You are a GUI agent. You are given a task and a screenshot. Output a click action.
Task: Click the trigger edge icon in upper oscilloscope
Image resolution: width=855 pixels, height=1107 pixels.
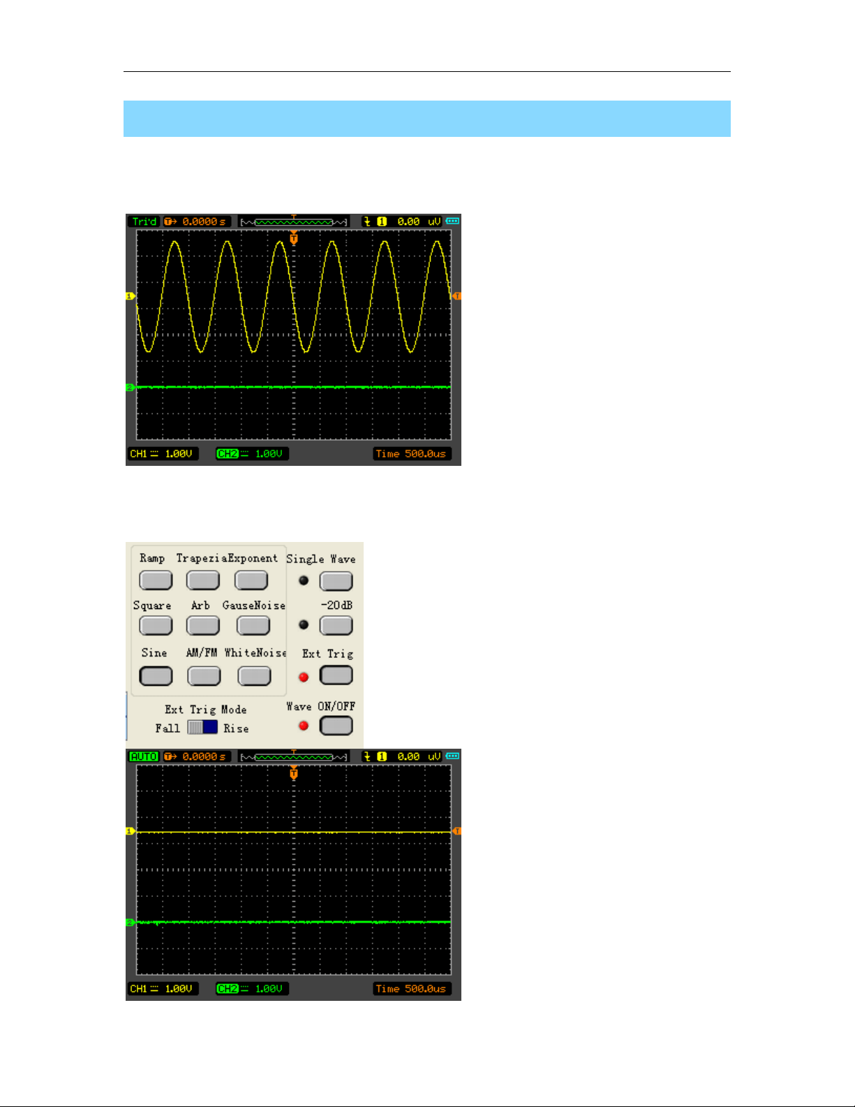click(x=367, y=221)
